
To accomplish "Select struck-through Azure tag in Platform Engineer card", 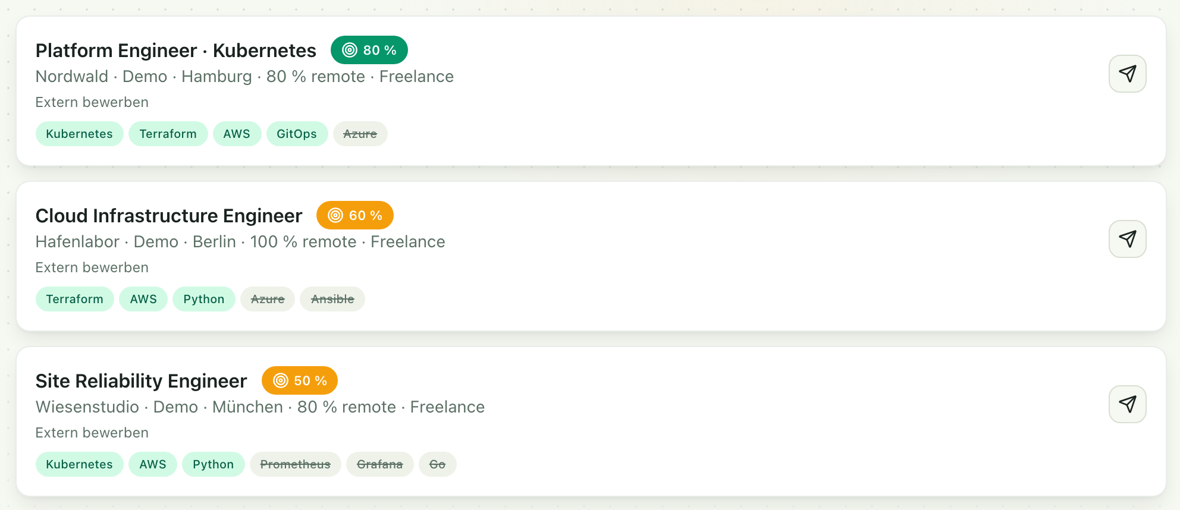I will (360, 134).
